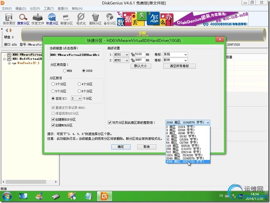
Task: Open the memory chip taskbar icon
Action: pos(56,196)
